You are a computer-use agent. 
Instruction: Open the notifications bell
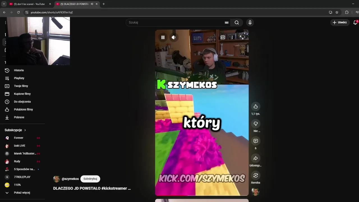355,22
